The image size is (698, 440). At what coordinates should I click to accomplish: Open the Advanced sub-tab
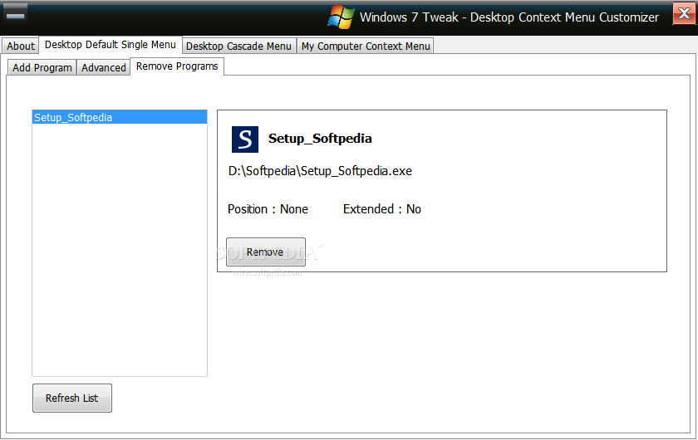click(104, 67)
